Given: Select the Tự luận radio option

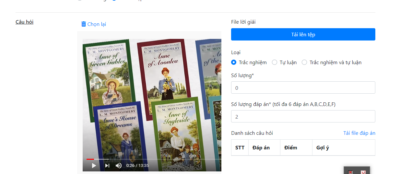Looking at the screenshot, I should [275, 62].
